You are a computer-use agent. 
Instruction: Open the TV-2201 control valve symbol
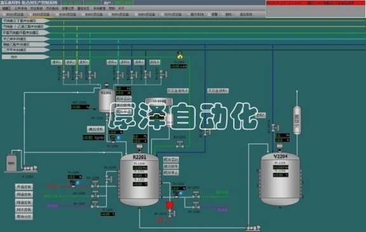[x=73, y=184]
